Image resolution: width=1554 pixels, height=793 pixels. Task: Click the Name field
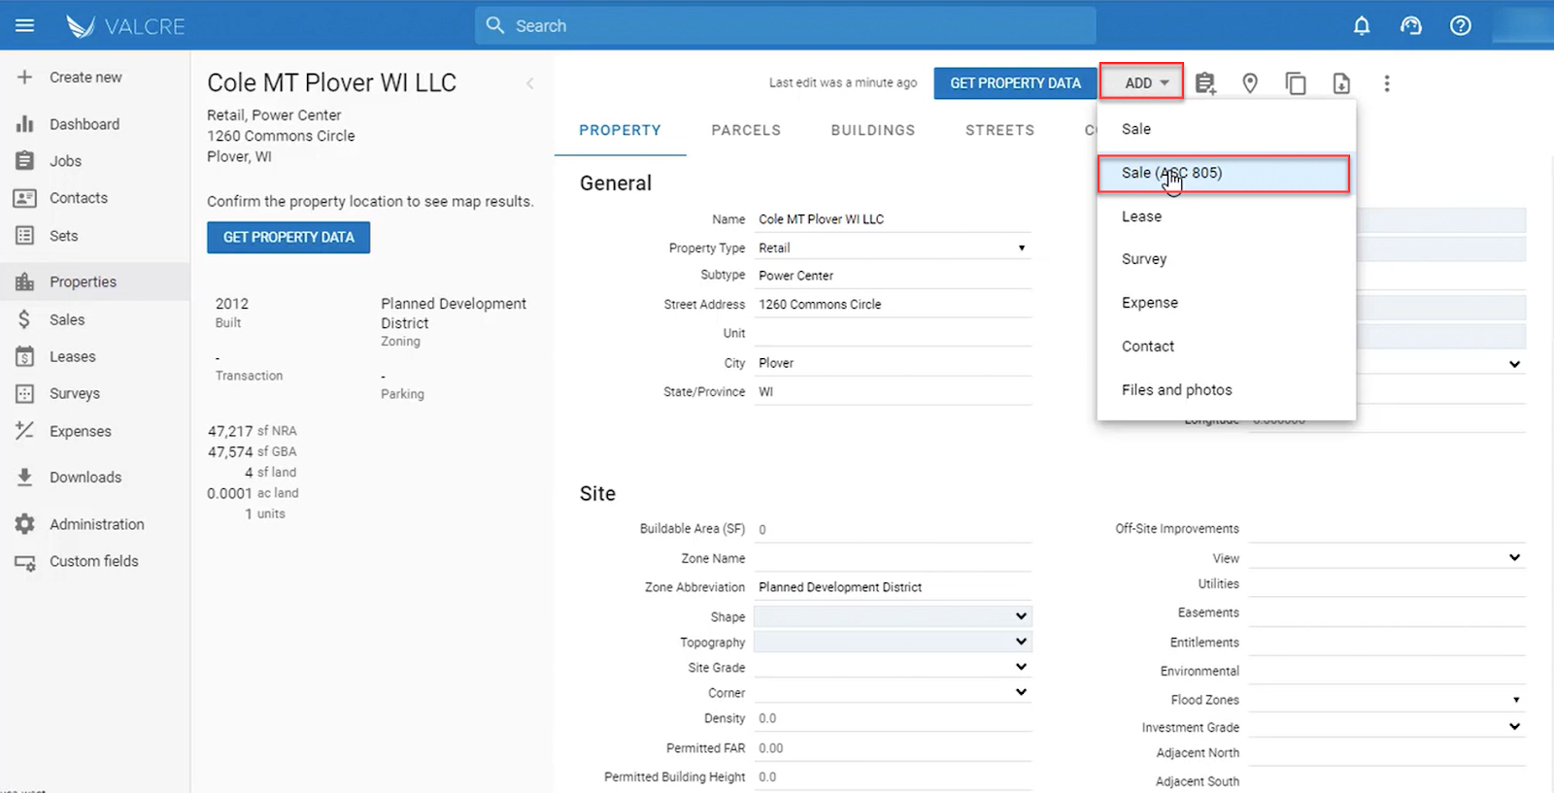coord(893,219)
